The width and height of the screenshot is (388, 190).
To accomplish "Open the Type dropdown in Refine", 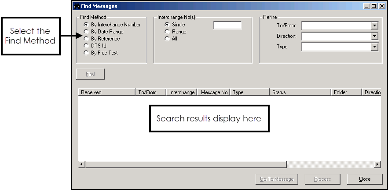I will (x=374, y=47).
